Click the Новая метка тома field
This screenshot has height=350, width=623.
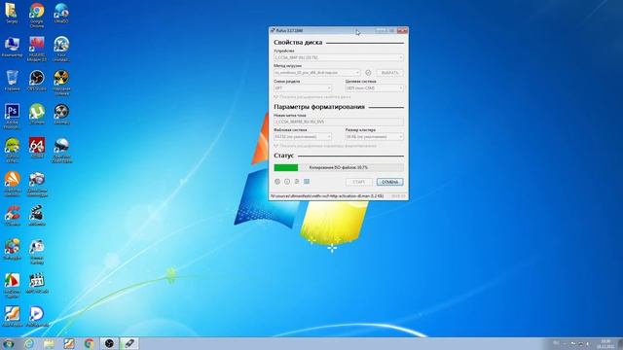339,122
